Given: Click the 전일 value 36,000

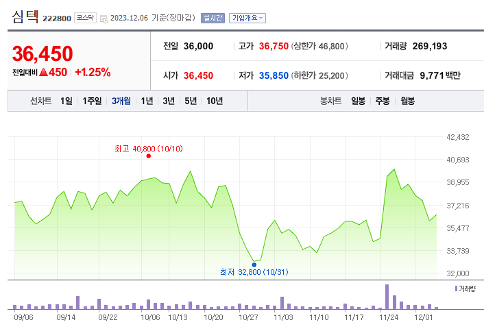Looking at the screenshot, I should coord(199,47).
